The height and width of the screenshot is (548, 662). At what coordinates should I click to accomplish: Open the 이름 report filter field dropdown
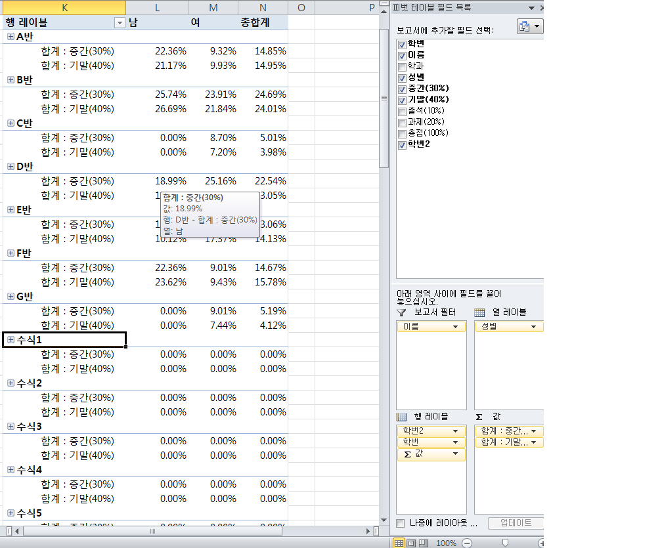point(454,326)
